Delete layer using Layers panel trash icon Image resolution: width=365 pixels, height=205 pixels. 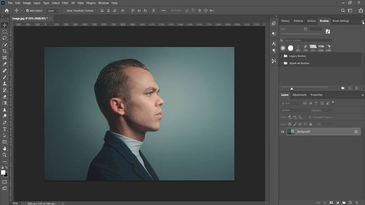tap(356, 203)
